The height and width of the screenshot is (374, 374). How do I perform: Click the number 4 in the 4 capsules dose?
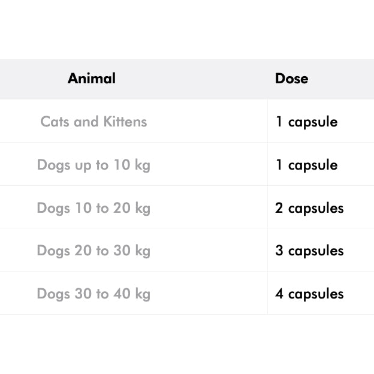pos(279,294)
